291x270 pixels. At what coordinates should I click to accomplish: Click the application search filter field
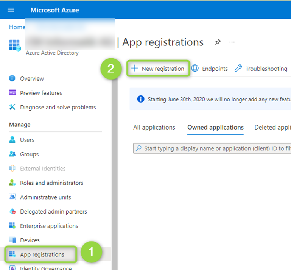coord(212,148)
